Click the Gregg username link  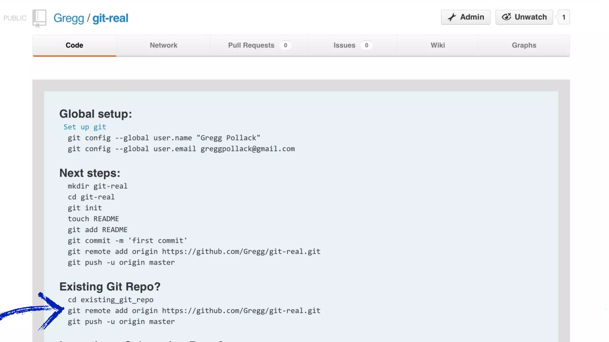pyautogui.click(x=69, y=18)
